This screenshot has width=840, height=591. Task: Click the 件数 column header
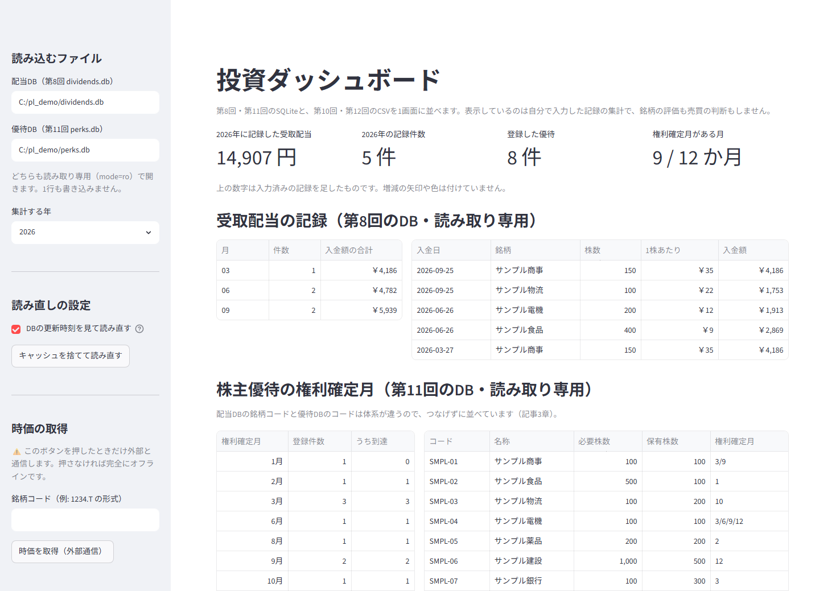(295, 250)
